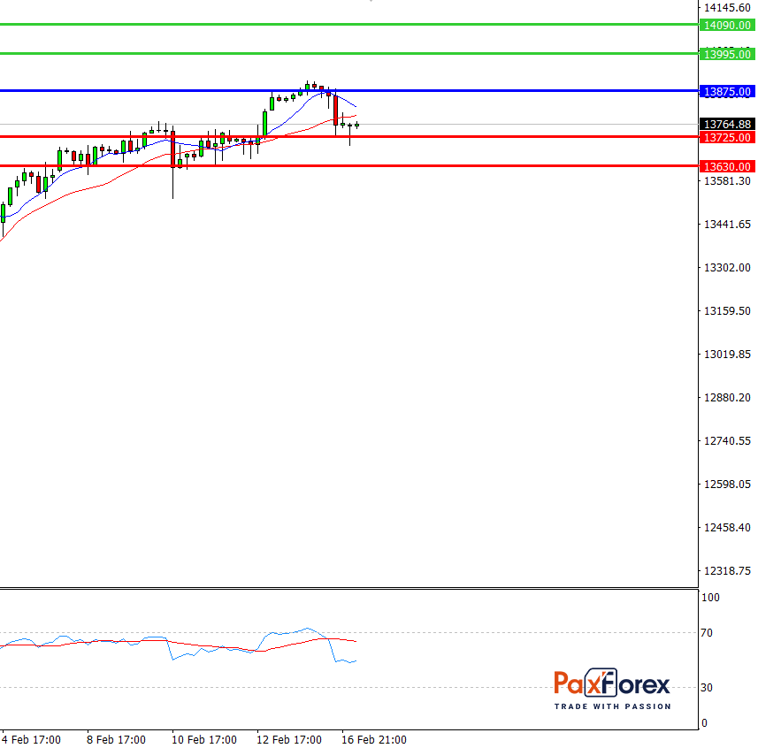Click the green 14090.00 price label
Screen dimensions: 758x748
(x=725, y=27)
